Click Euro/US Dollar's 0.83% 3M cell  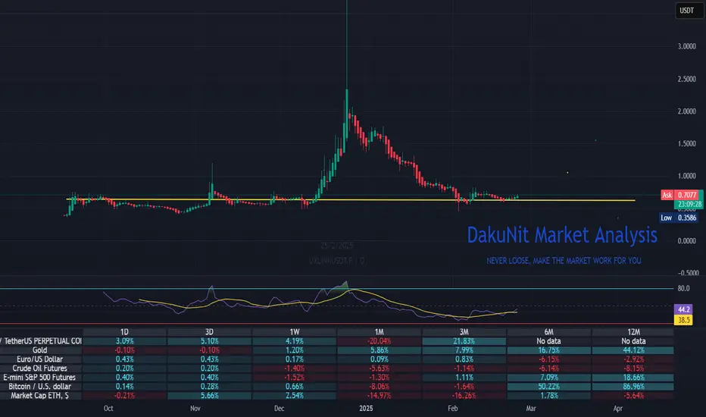pyautogui.click(x=464, y=359)
